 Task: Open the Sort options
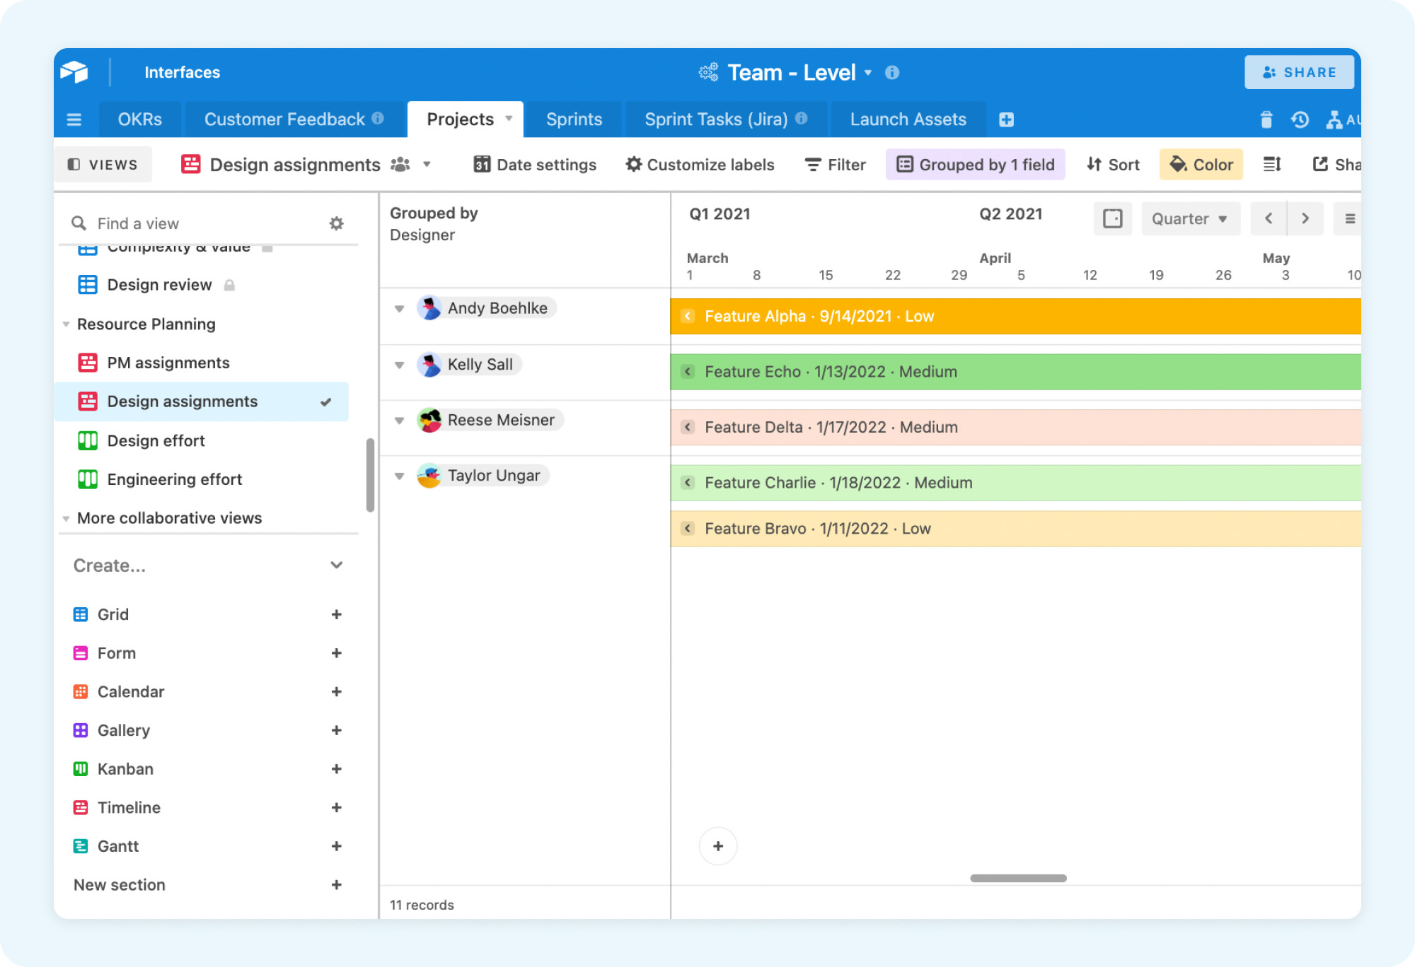(1112, 164)
